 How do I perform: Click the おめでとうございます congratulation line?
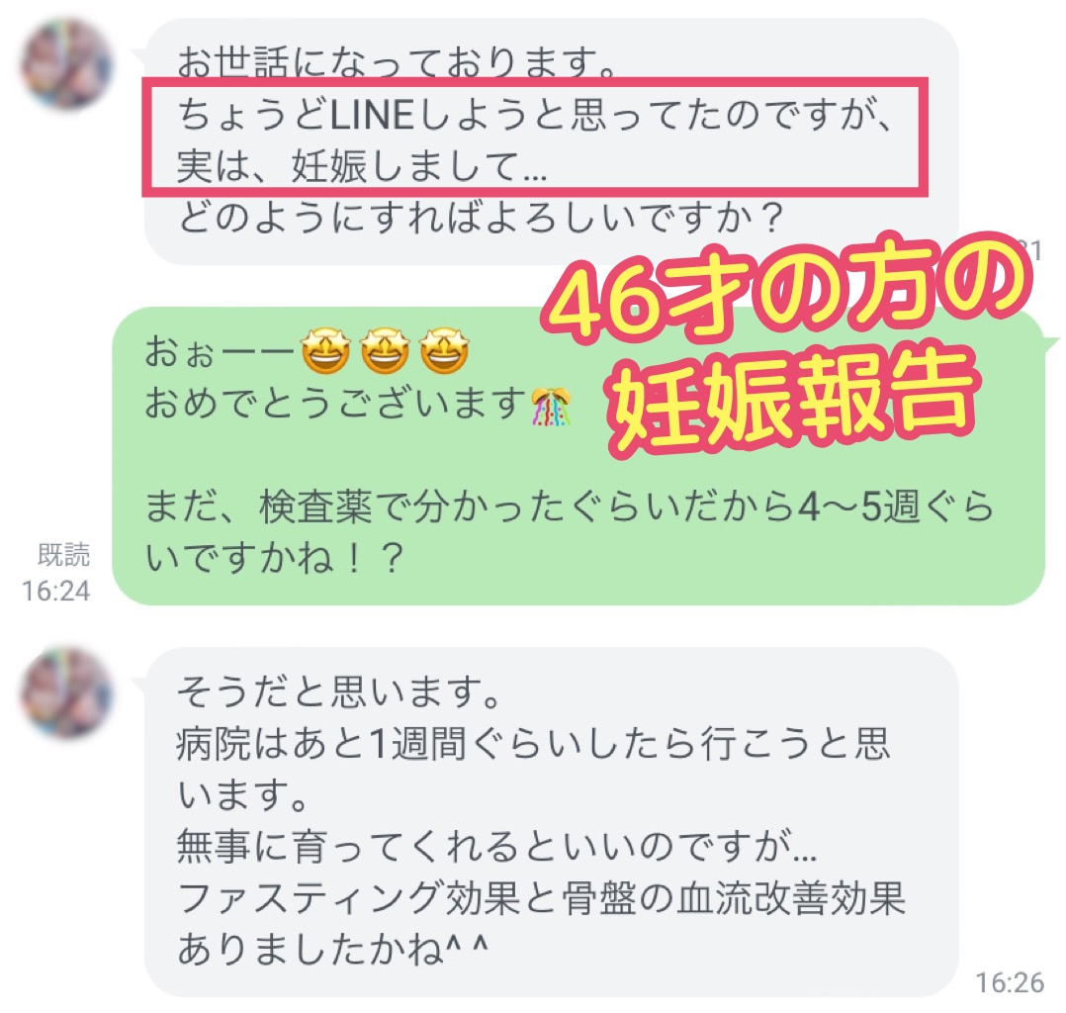pos(336,404)
